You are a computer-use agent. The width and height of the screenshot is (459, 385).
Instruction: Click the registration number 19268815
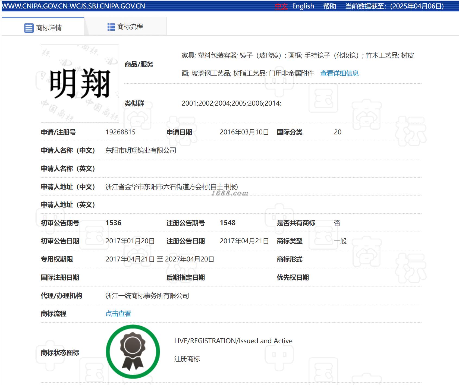pos(121,132)
